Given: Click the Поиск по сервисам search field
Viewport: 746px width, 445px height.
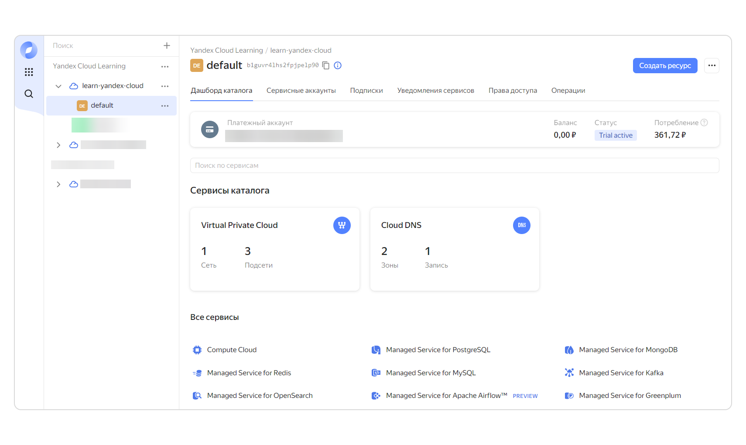Looking at the screenshot, I should coord(455,166).
